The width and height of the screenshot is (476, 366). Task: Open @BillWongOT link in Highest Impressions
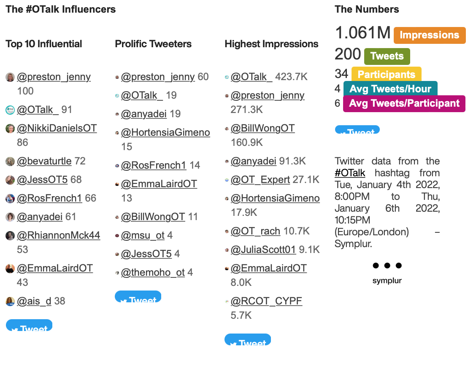tap(262, 128)
